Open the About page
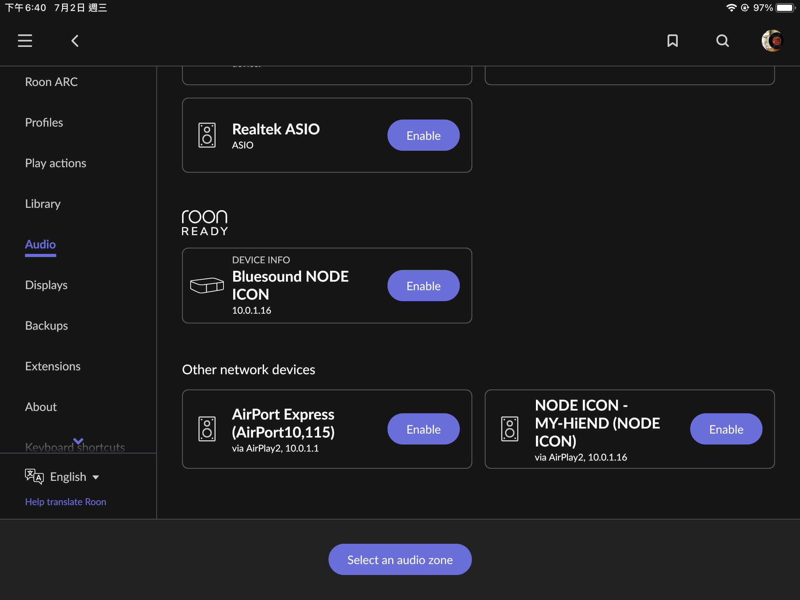 pos(41,407)
